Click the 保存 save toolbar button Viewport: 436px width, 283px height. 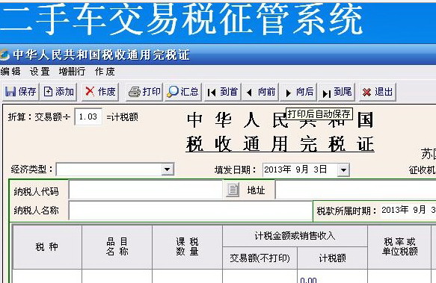(x=21, y=92)
